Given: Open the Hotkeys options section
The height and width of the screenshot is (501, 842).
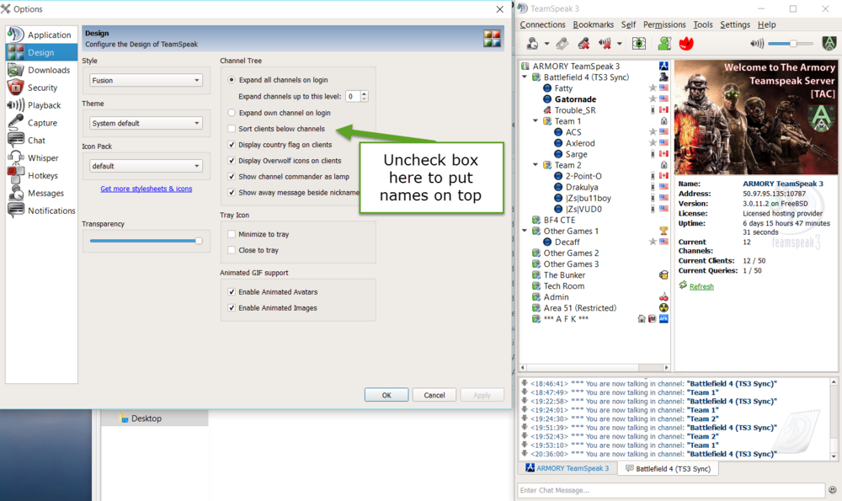Looking at the screenshot, I should (x=41, y=176).
